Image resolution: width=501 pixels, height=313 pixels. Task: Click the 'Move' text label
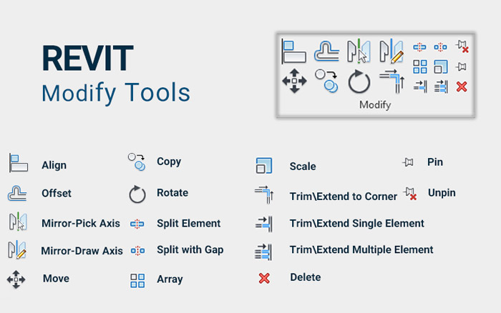(x=56, y=279)
